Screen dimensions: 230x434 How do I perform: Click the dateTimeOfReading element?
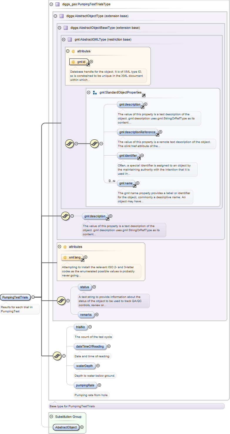point(90,346)
